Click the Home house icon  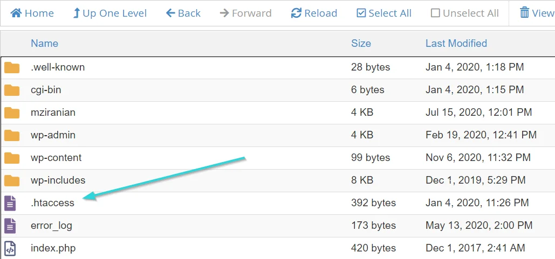[x=16, y=13]
